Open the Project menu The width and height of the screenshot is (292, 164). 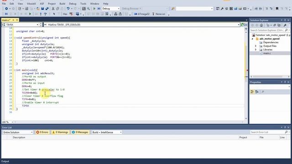point(52,4)
